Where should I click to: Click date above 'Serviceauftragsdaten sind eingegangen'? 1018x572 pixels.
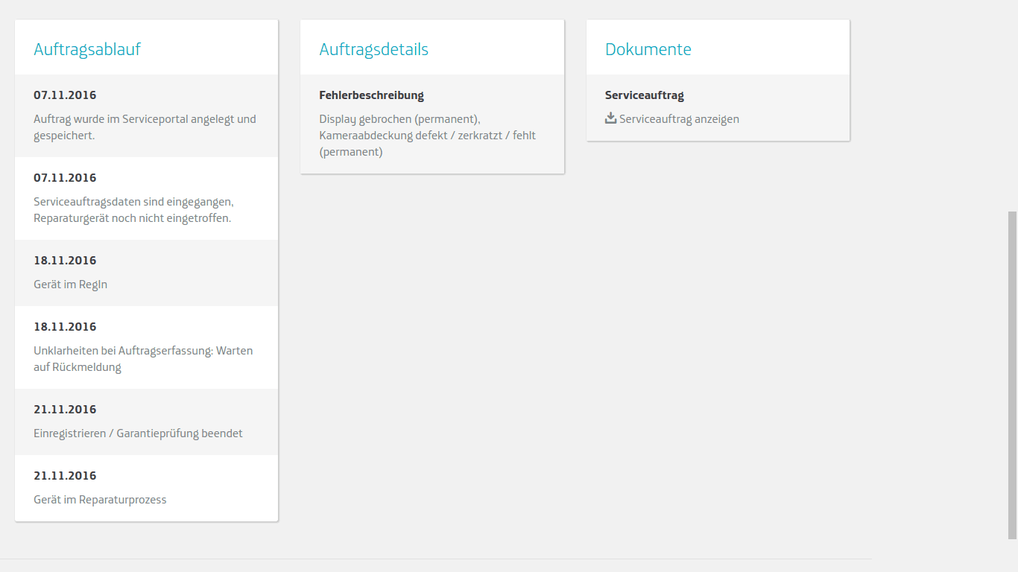(65, 178)
